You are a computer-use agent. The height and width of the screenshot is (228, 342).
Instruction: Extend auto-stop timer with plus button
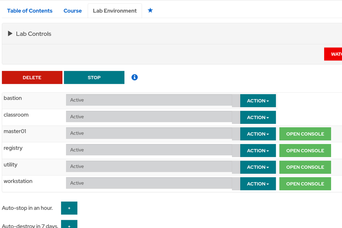tap(69, 208)
